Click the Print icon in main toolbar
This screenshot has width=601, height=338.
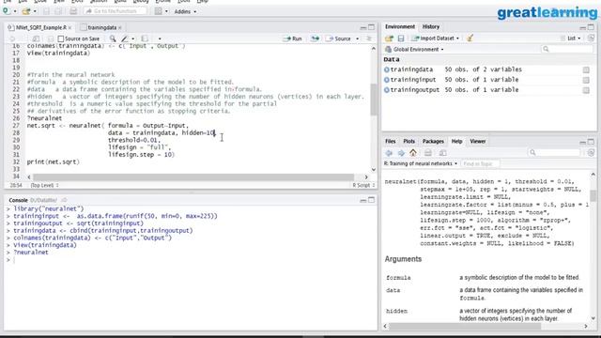click(73, 11)
